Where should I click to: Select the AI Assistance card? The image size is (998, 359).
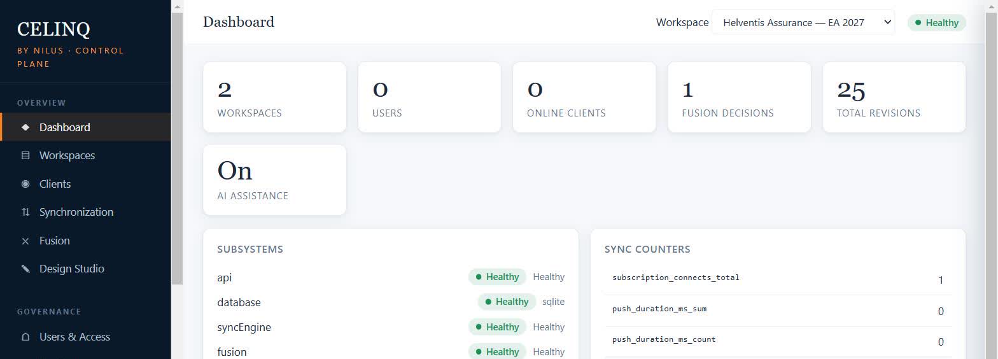pyautogui.click(x=275, y=180)
